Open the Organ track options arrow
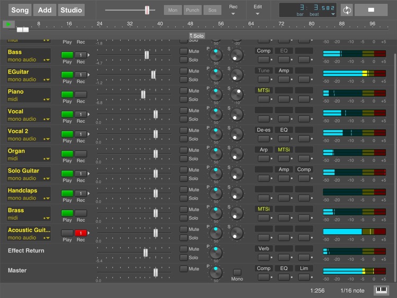The height and width of the screenshot is (298, 397). (47, 159)
